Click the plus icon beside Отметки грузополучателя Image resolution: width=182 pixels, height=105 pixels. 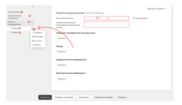pos(32,22)
